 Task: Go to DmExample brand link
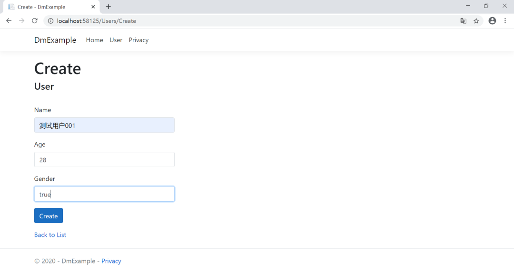[55, 40]
